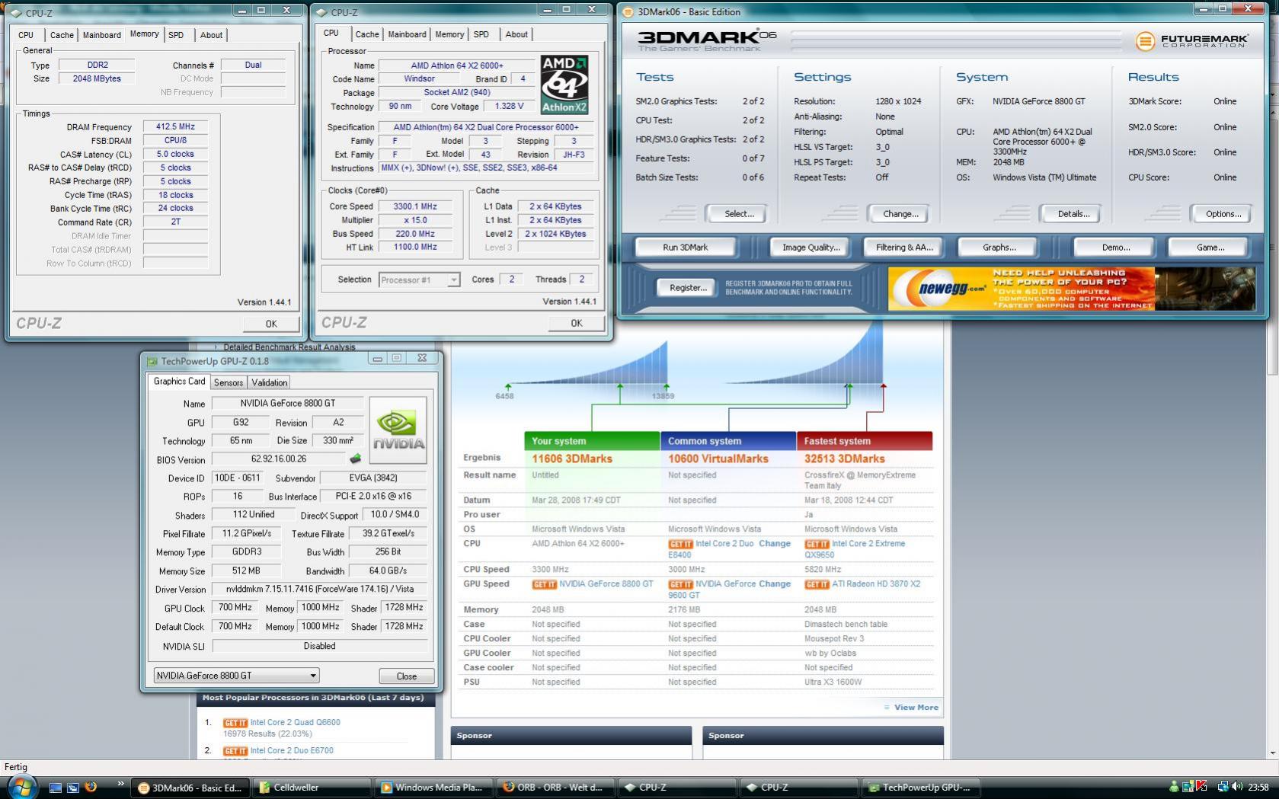1279x799 pixels.
Task: Click GET IT badge beside Intel Core 2 Extreme
Action: click(x=817, y=544)
